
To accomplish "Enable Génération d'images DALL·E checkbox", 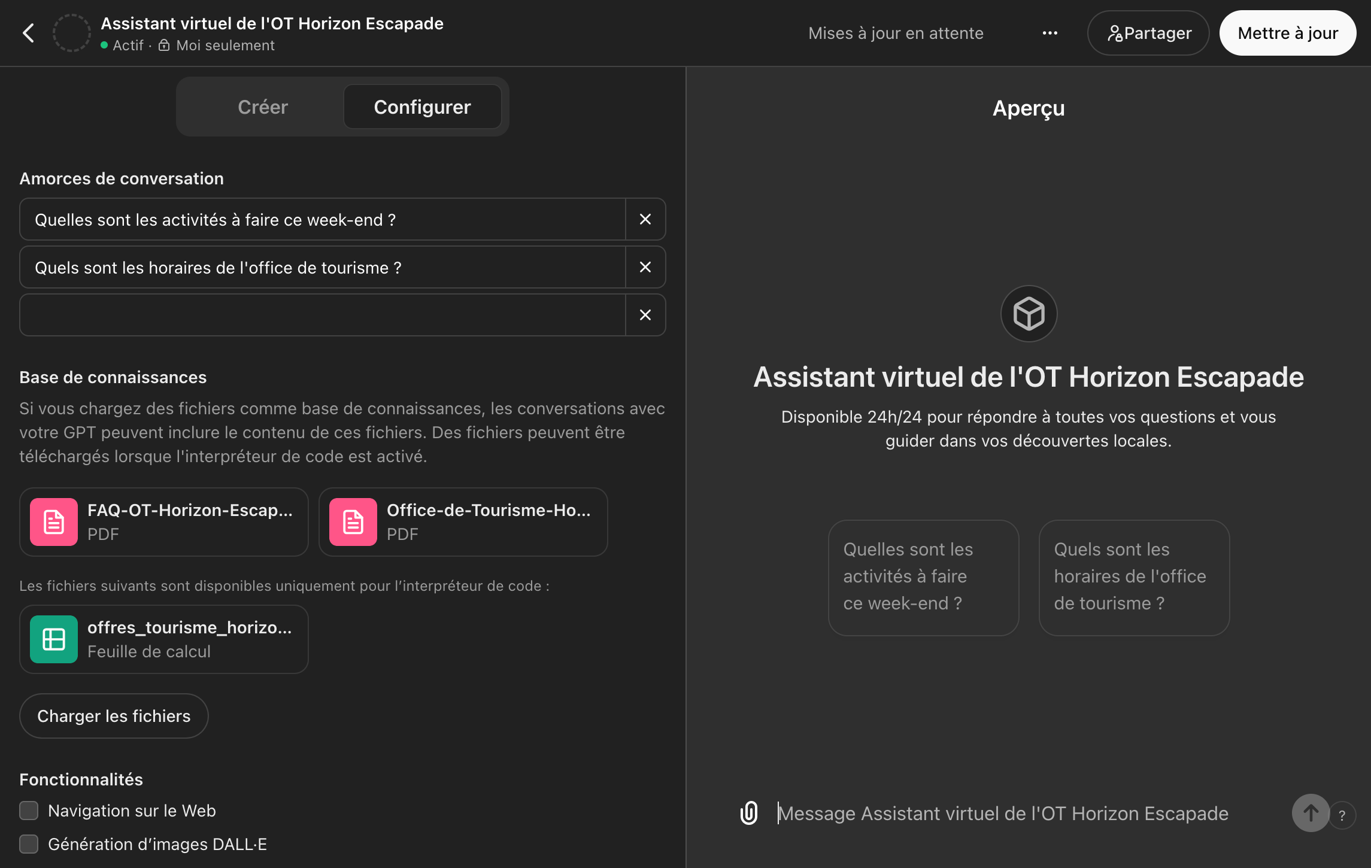I will 29,844.
